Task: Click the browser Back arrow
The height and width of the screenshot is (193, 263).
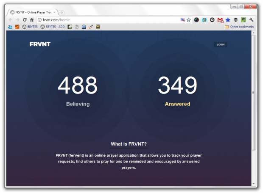Action: pyautogui.click(x=11, y=20)
